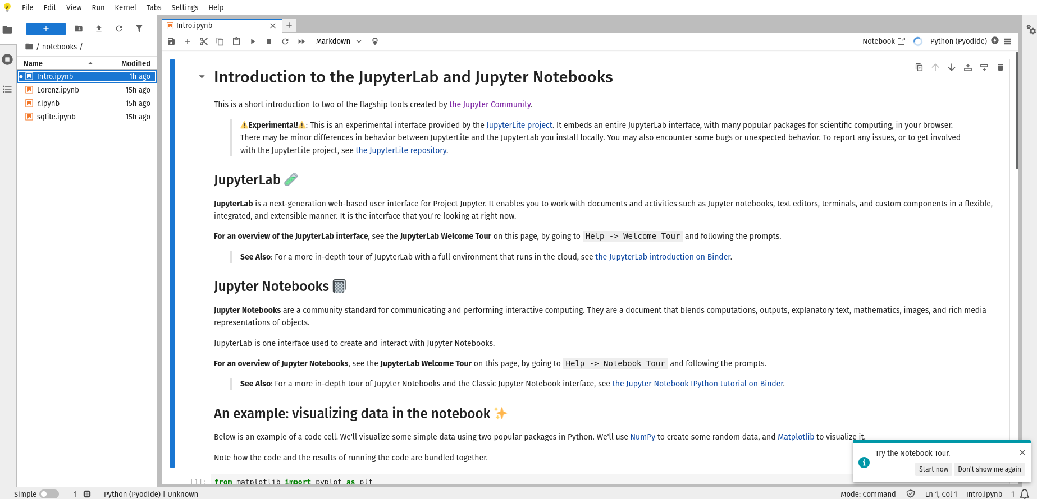
Task: Navigate to root folder breadcrumb icon
Action: (29, 47)
